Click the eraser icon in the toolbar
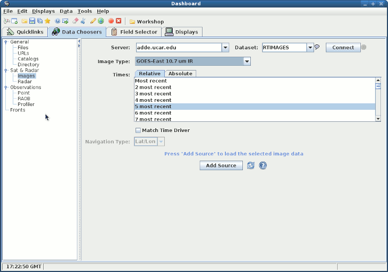This screenshot has width=388, height=272. tap(75, 21)
